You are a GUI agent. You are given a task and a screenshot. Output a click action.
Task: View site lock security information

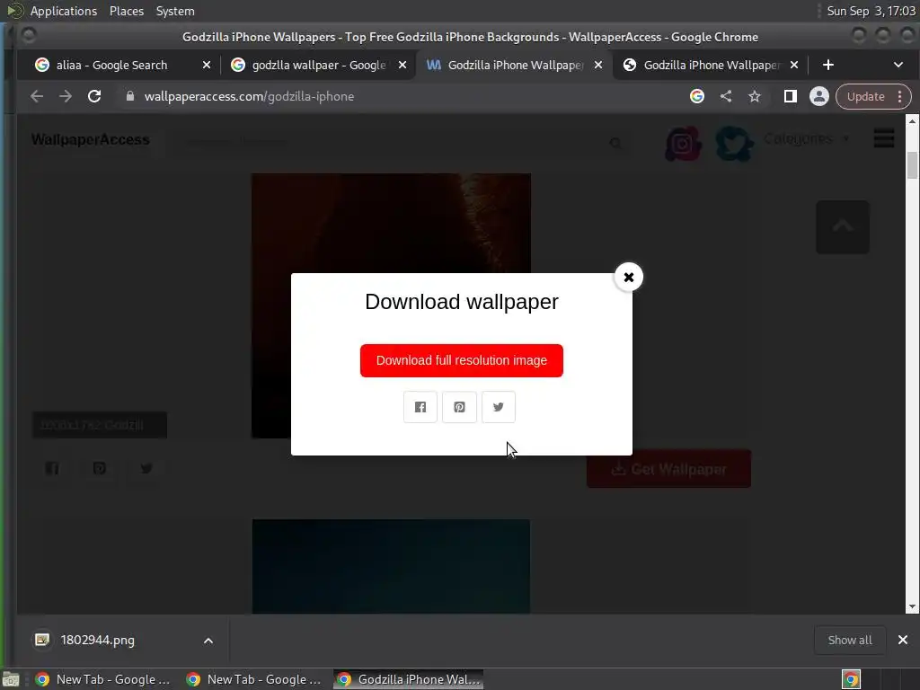coord(130,96)
